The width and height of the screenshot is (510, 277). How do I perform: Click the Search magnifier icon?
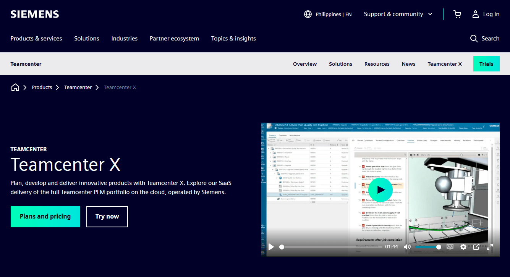pyautogui.click(x=474, y=39)
